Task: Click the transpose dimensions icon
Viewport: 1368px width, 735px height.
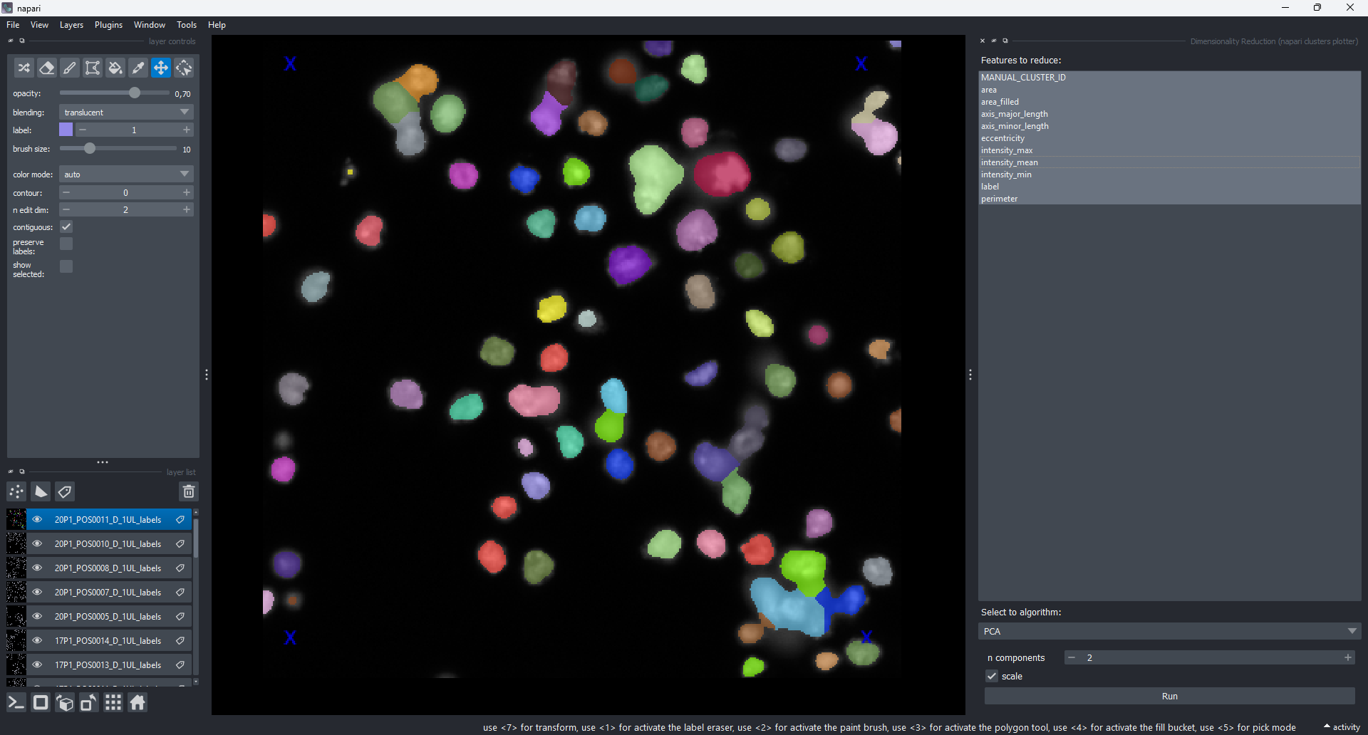Action: coord(89,703)
